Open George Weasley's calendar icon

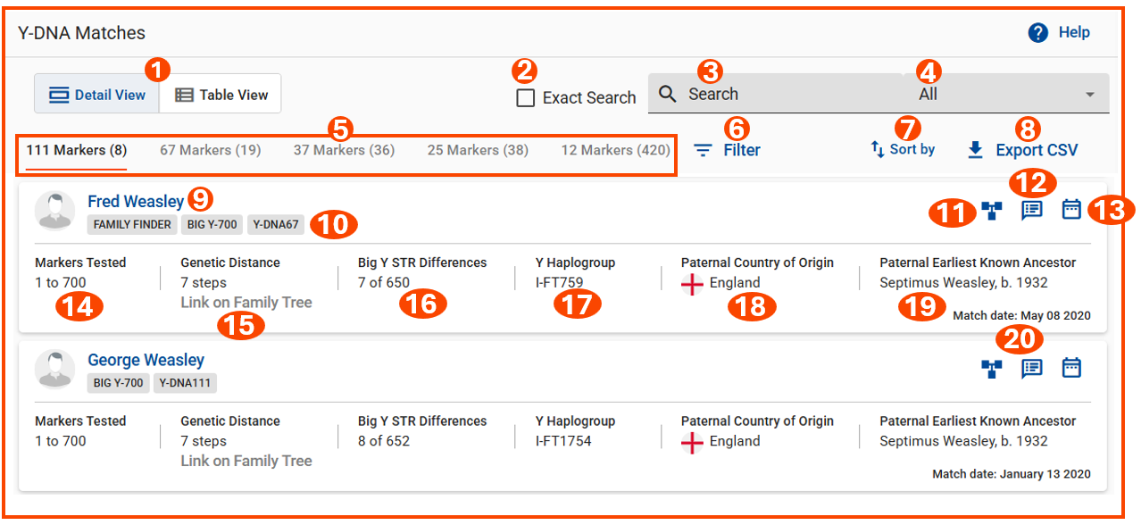(x=1071, y=368)
